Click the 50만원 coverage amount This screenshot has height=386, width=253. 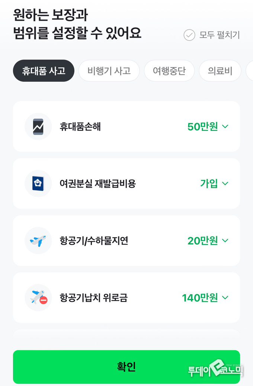click(x=202, y=126)
